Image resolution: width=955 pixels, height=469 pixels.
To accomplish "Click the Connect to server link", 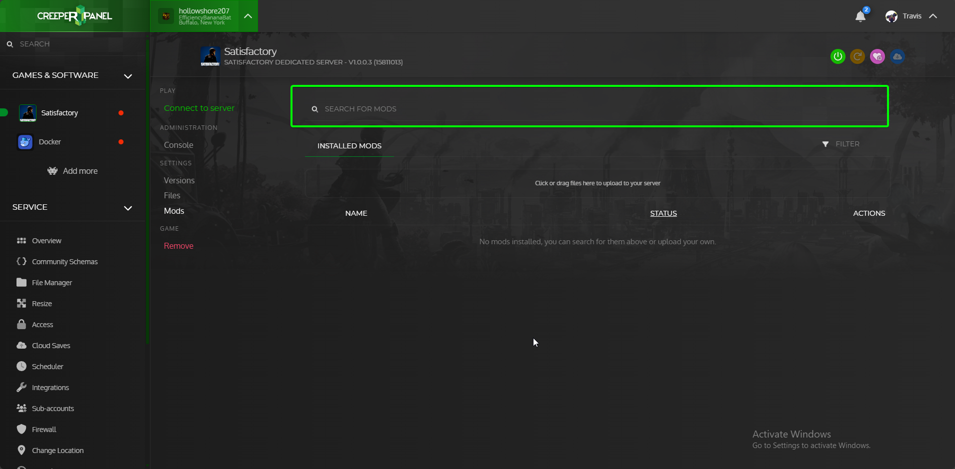I will [199, 108].
